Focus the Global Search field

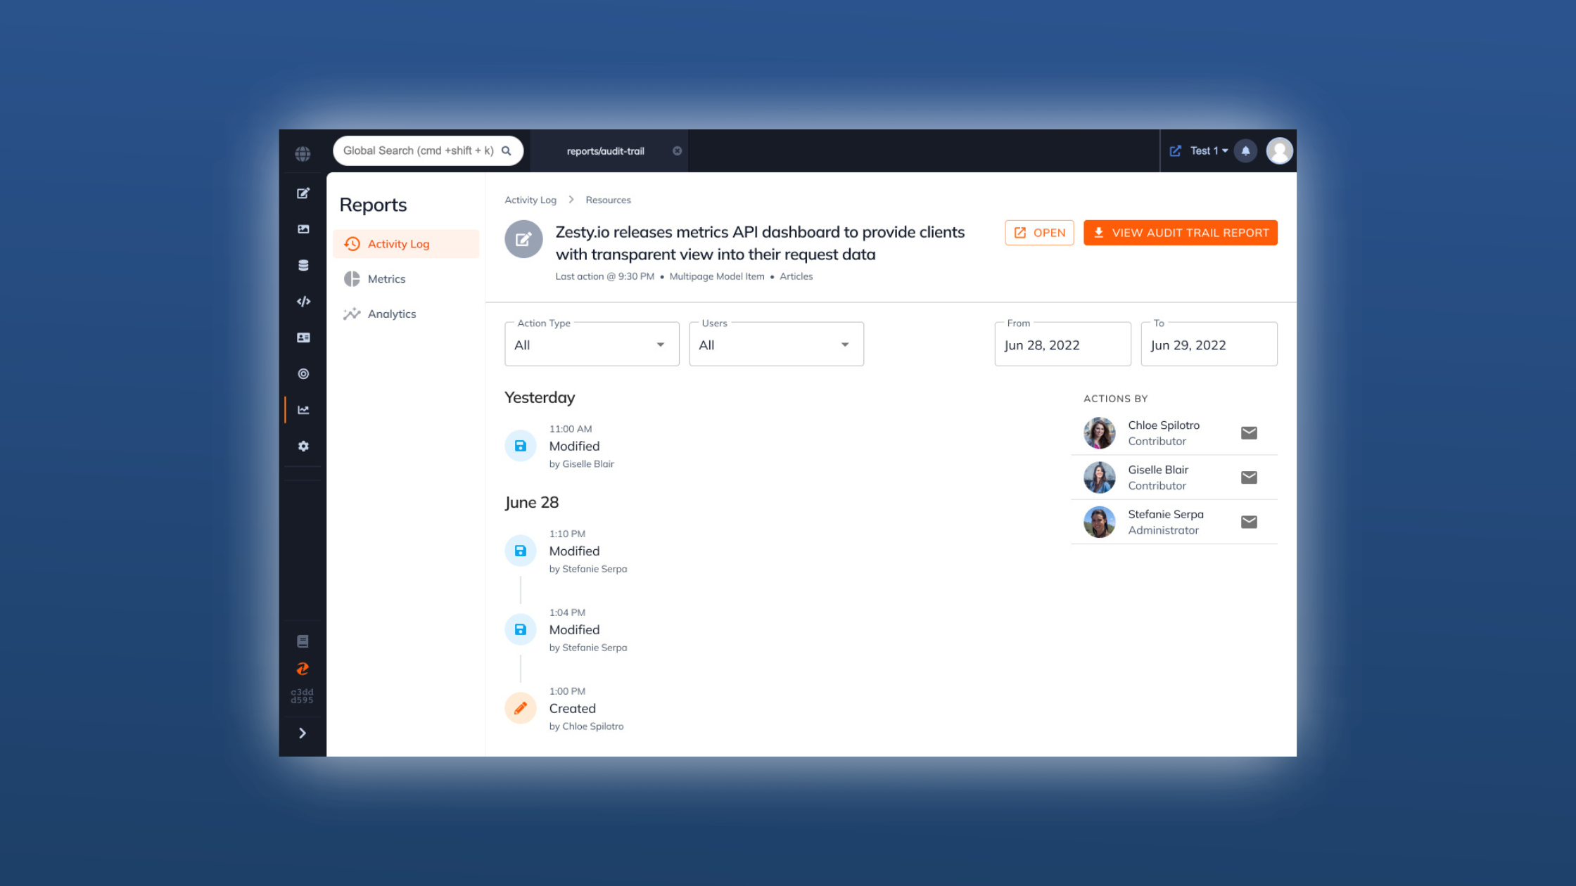click(x=428, y=150)
